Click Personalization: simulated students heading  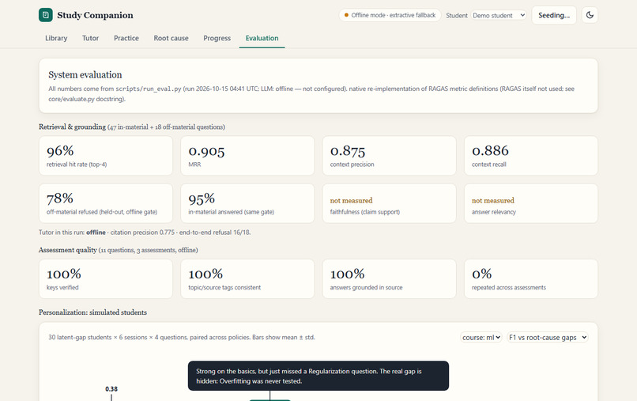point(92,312)
